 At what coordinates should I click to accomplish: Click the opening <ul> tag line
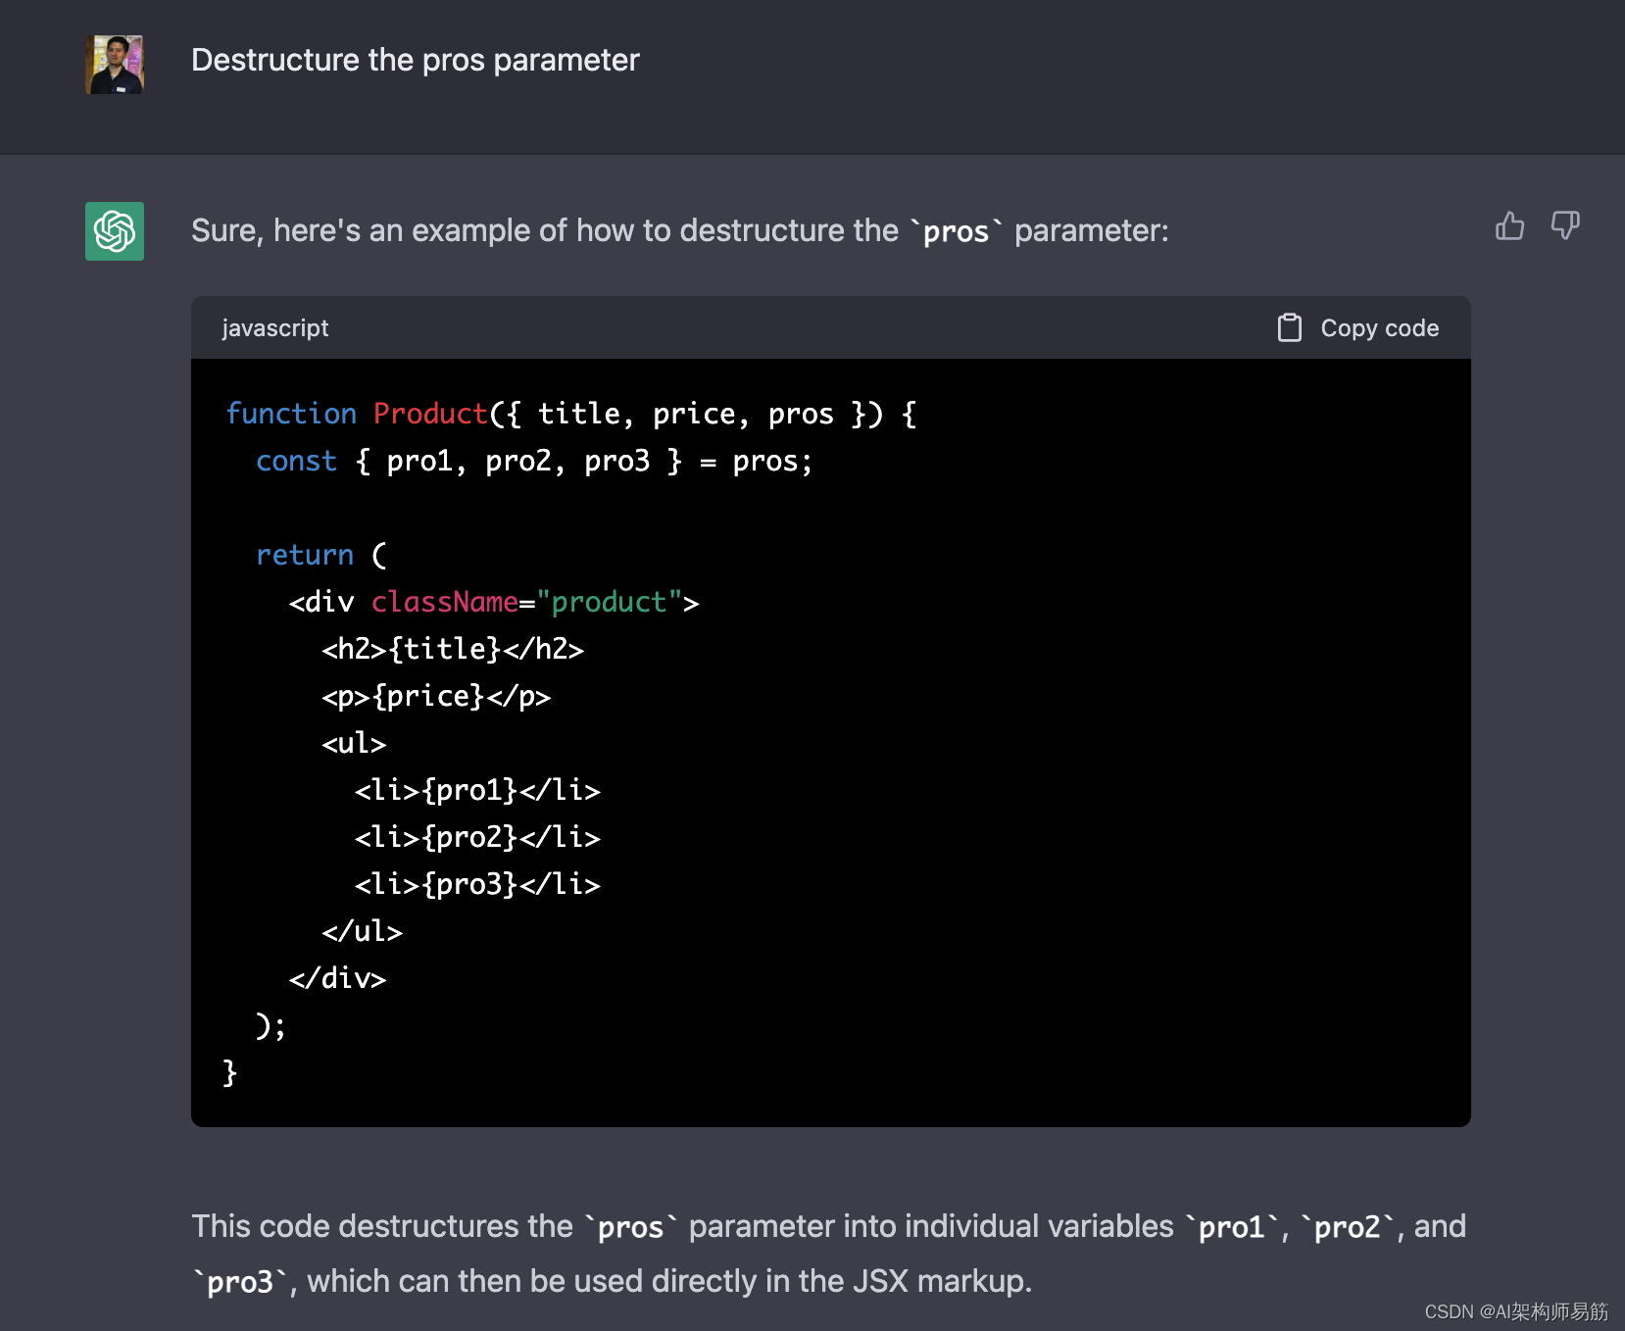[x=354, y=743]
